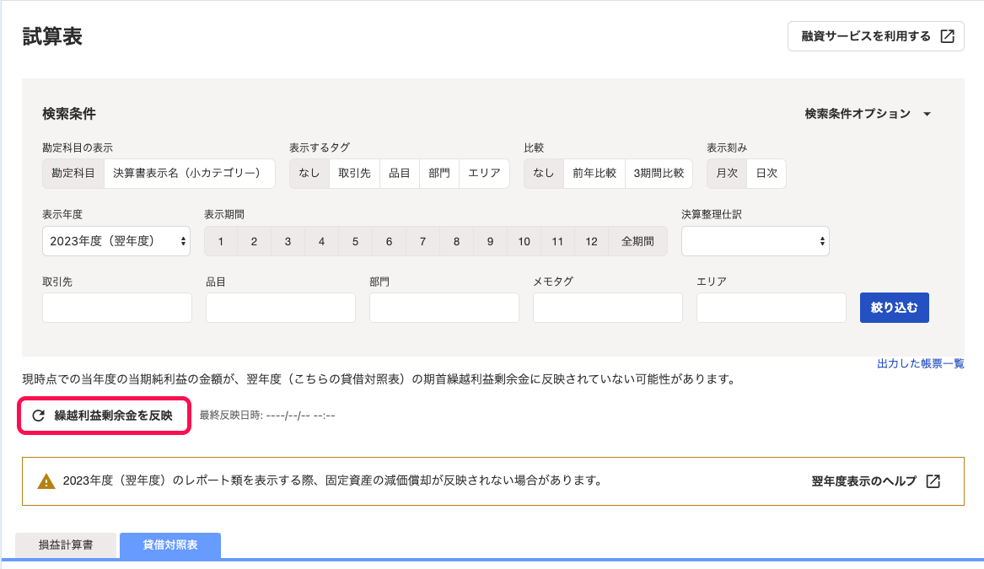984x569 pixels.
Task: Switch to 損益計算書 tab
Action: click(x=66, y=545)
